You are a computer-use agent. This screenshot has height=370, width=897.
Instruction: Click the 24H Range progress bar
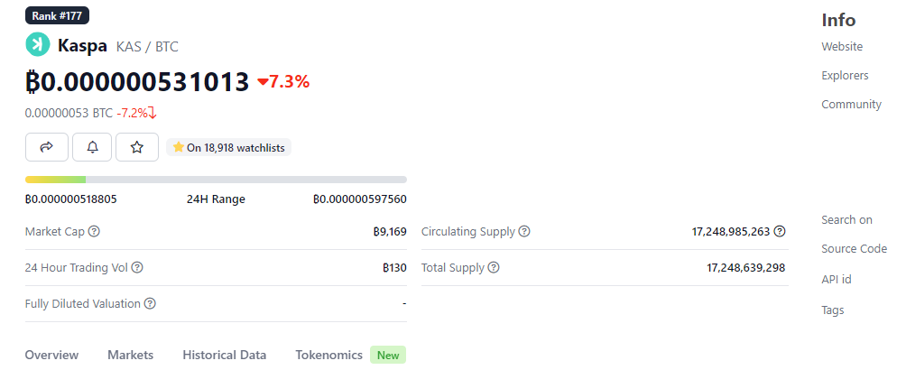point(216,180)
